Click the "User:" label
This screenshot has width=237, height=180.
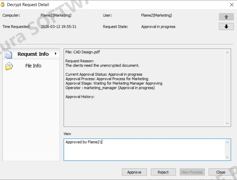(x=107, y=15)
